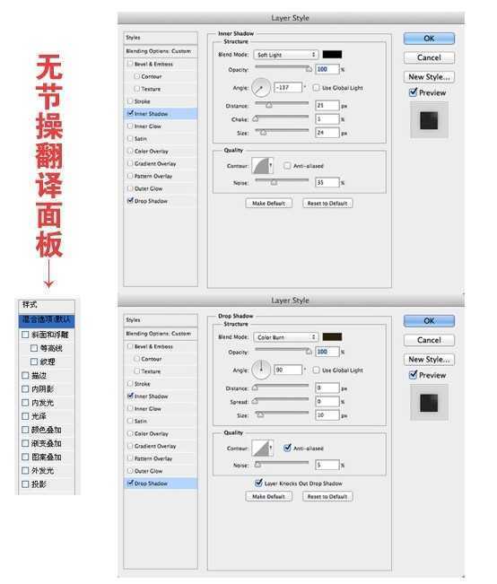
Task: Click Cancel in the Drop Shadow dialog
Action: (429, 340)
